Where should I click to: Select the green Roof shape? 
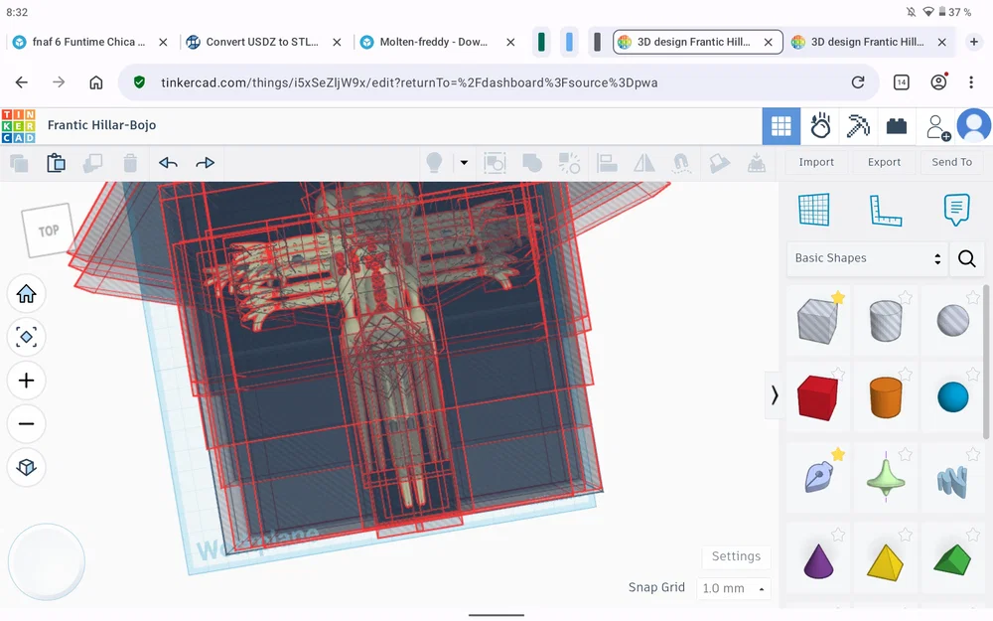tap(952, 560)
